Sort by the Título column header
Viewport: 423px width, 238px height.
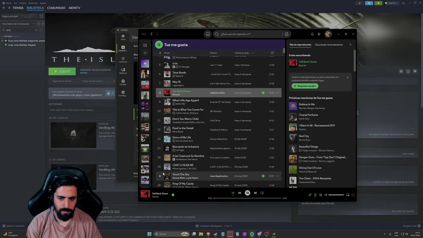pyautogui.click(x=167, y=53)
